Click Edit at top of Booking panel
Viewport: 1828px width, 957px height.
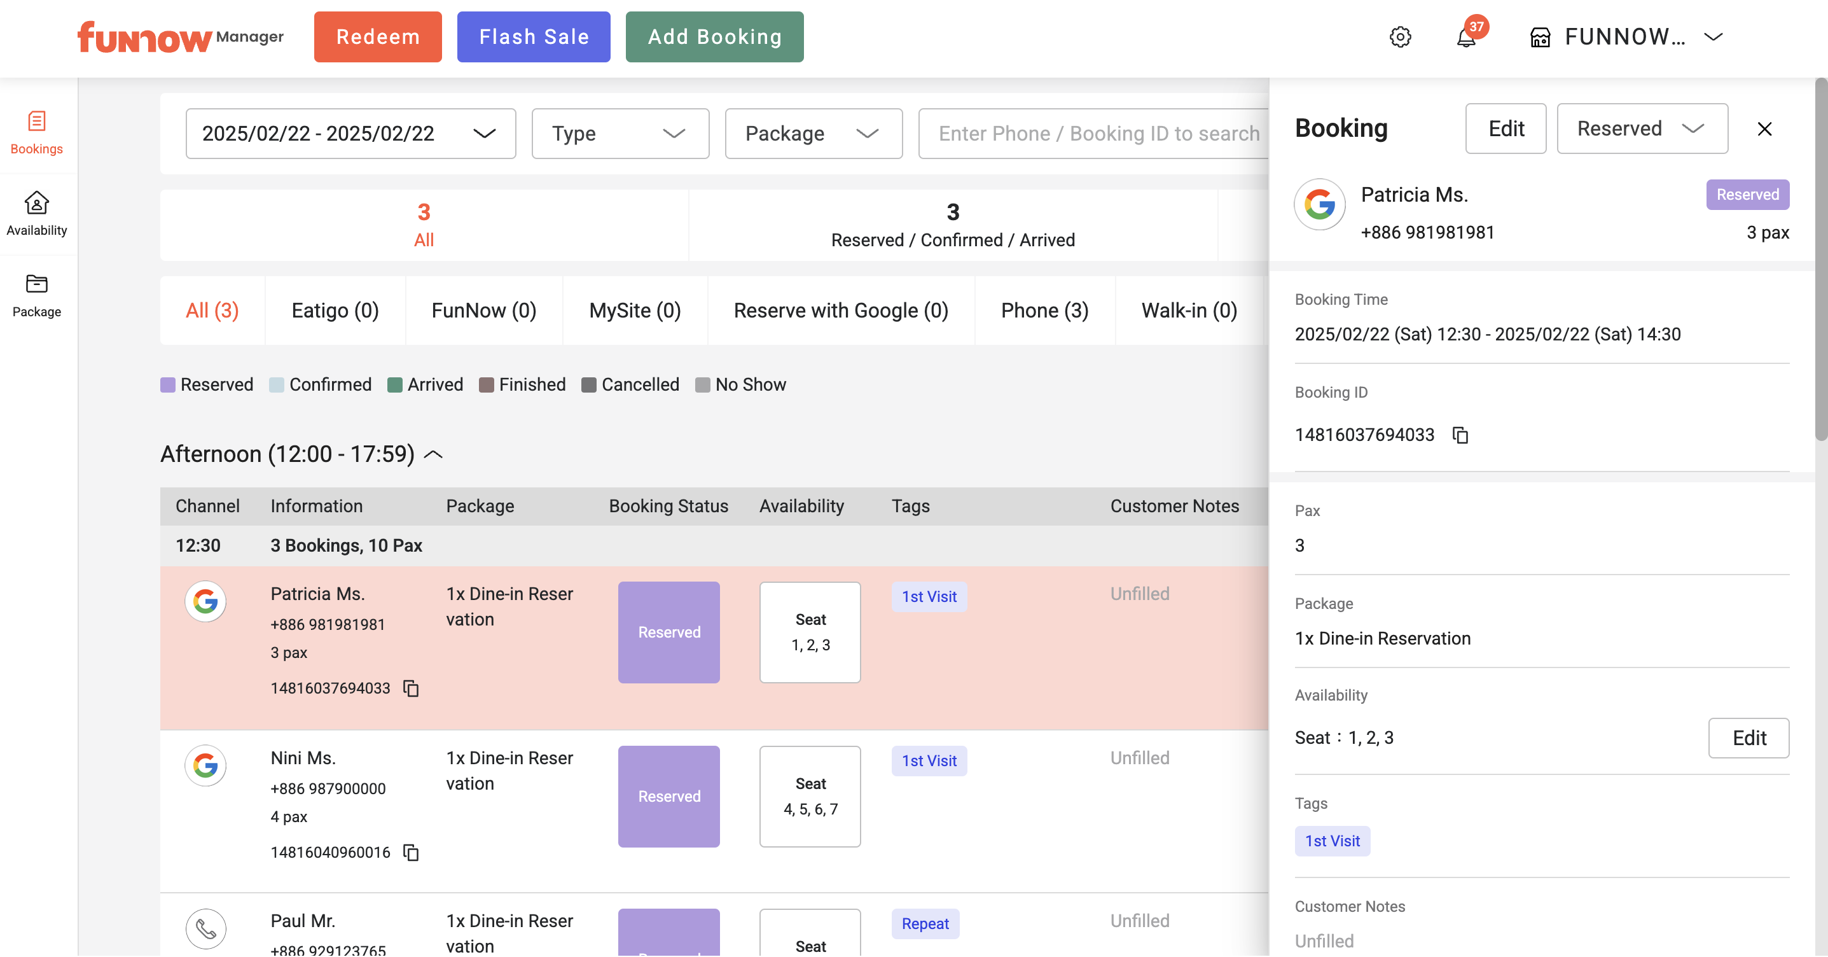[1506, 129]
